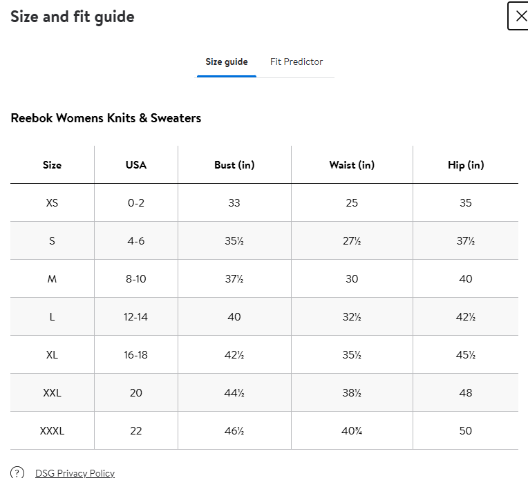Select the XL size row label
This screenshot has width=528, height=478.
pyautogui.click(x=52, y=355)
